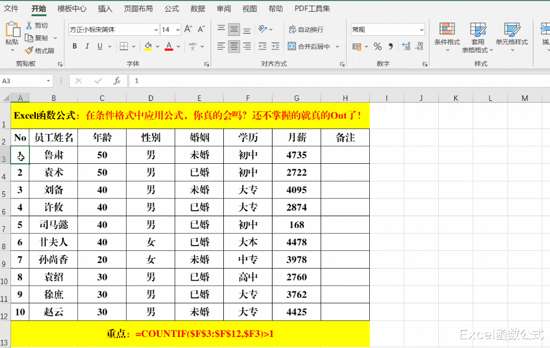Open PDF工具集 tab
Screen dimensions: 550x348
312,8
